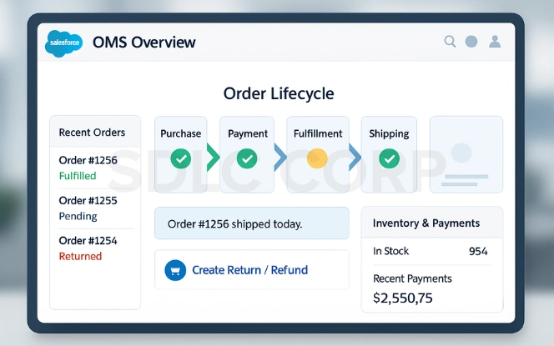Click the Purchase stage green checkmark
This screenshot has width=554, height=346.
click(x=180, y=158)
